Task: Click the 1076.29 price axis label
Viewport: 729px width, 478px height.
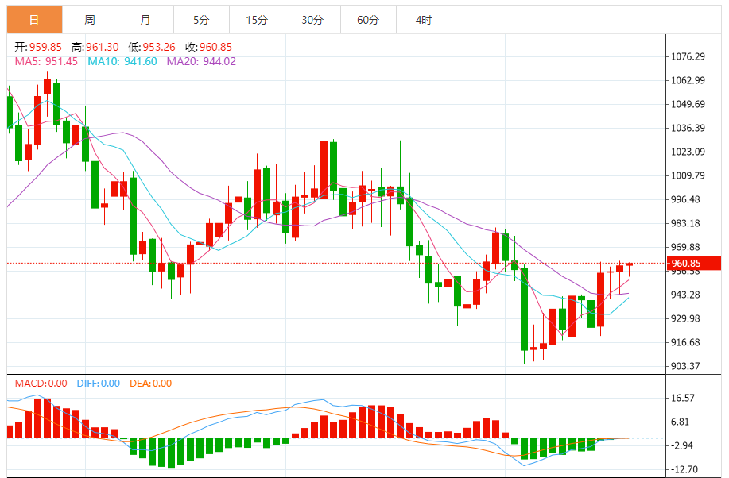Action: (688, 56)
